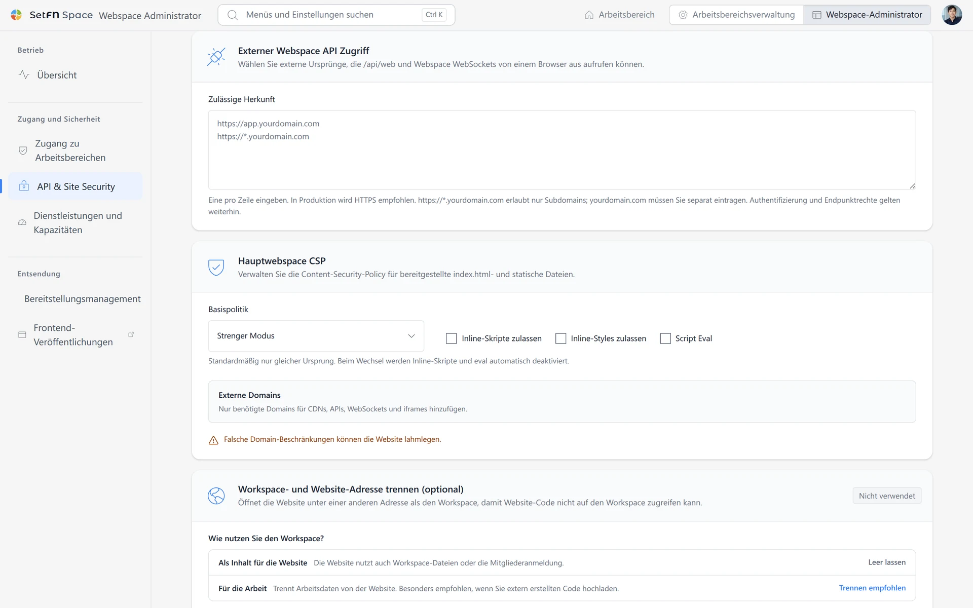Screen dimensions: 973x608
Task: Click the window icon for Frontend-Veröffentlichungen
Action: coord(22,335)
